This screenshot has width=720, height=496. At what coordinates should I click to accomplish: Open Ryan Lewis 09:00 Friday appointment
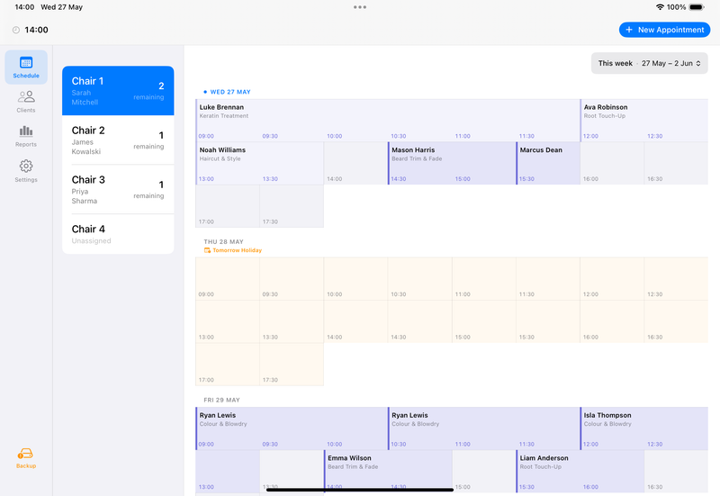[x=292, y=428]
